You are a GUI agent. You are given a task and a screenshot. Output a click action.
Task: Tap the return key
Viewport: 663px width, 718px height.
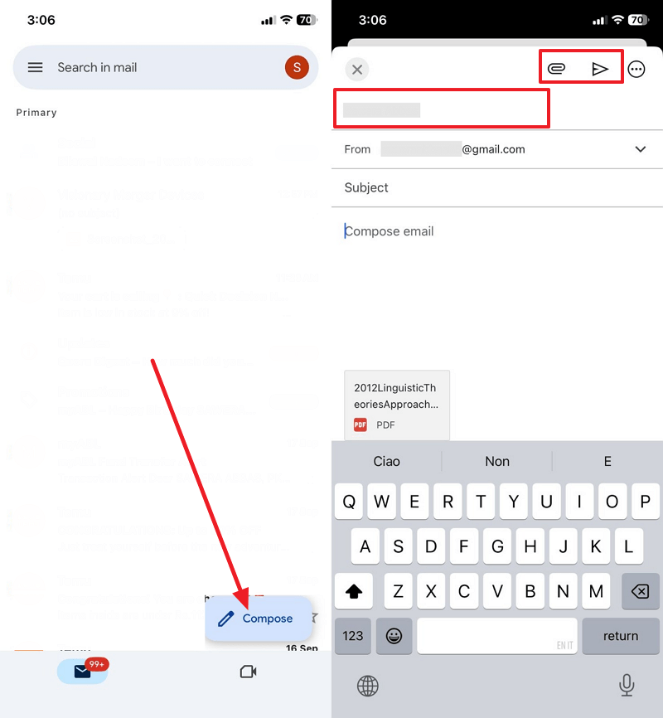coord(621,636)
